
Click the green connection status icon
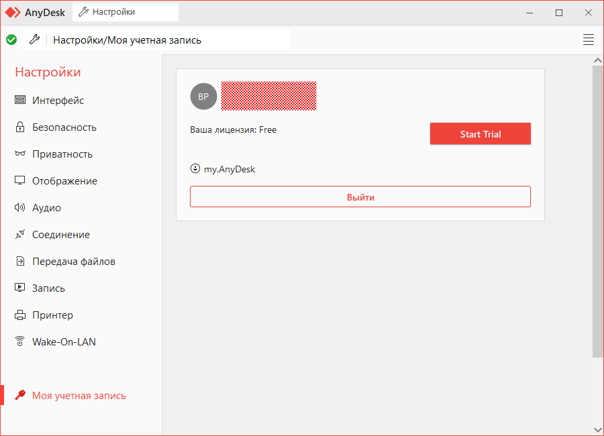11,40
